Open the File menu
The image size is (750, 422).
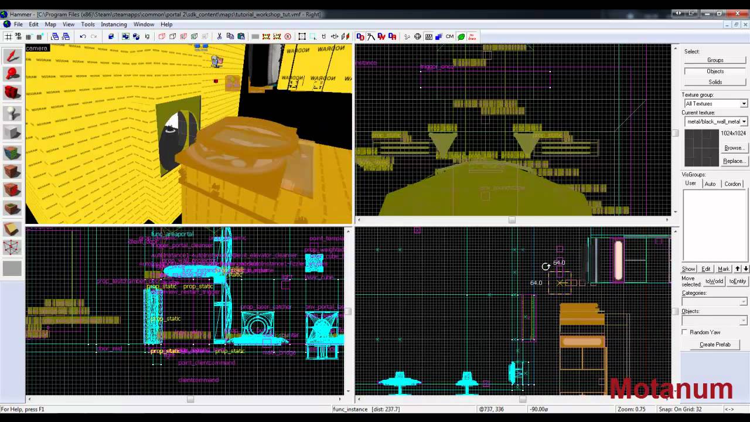click(18, 25)
